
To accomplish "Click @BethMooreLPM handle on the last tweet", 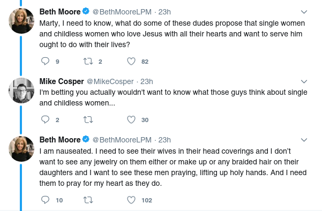I will pyautogui.click(x=122, y=140).
